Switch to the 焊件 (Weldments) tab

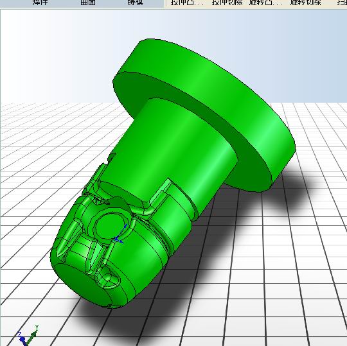tap(40, 3)
